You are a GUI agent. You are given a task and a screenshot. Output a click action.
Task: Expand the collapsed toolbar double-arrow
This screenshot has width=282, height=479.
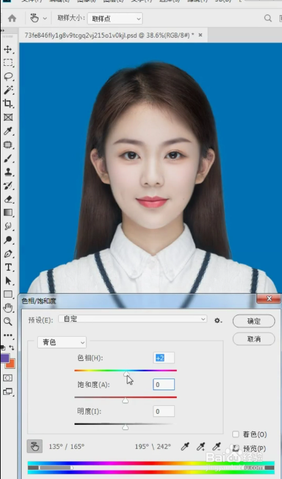[3, 31]
